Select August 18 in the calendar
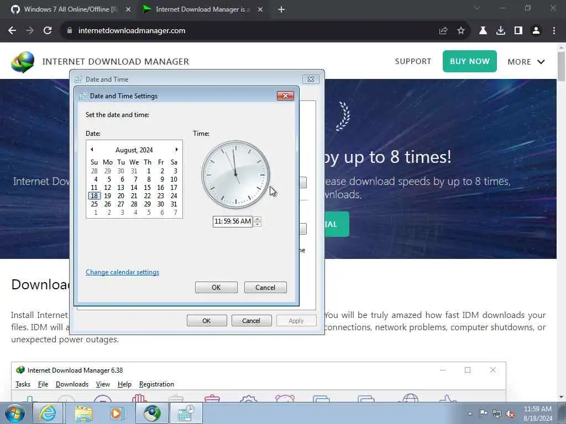The image size is (566, 424). coord(94,196)
